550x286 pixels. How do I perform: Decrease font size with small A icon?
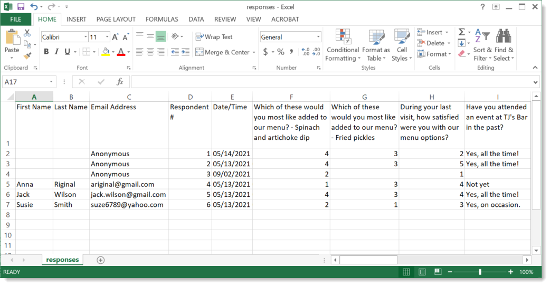pos(126,37)
